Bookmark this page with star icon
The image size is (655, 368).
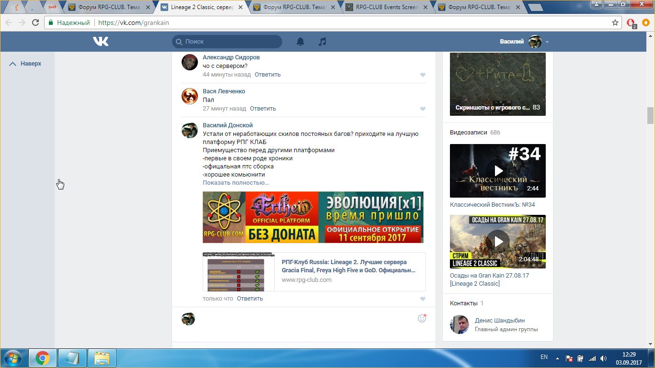[615, 22]
